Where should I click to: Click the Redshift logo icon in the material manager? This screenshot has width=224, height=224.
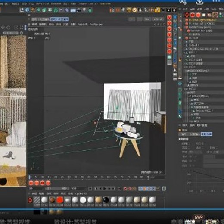click(x=30, y=200)
